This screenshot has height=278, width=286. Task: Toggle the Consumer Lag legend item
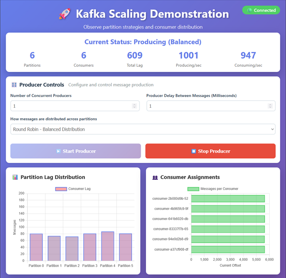(x=73, y=189)
